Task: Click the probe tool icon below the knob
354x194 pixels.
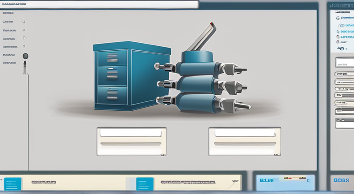Action: pyautogui.click(x=26, y=66)
